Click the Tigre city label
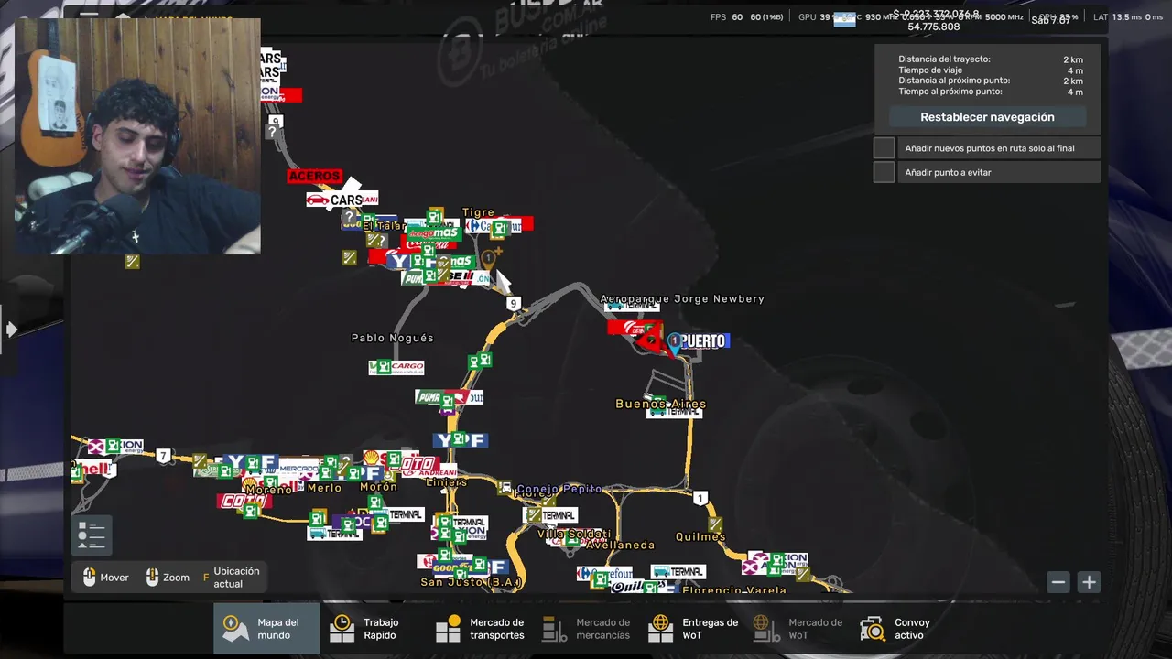The image size is (1172, 659). pyautogui.click(x=478, y=212)
